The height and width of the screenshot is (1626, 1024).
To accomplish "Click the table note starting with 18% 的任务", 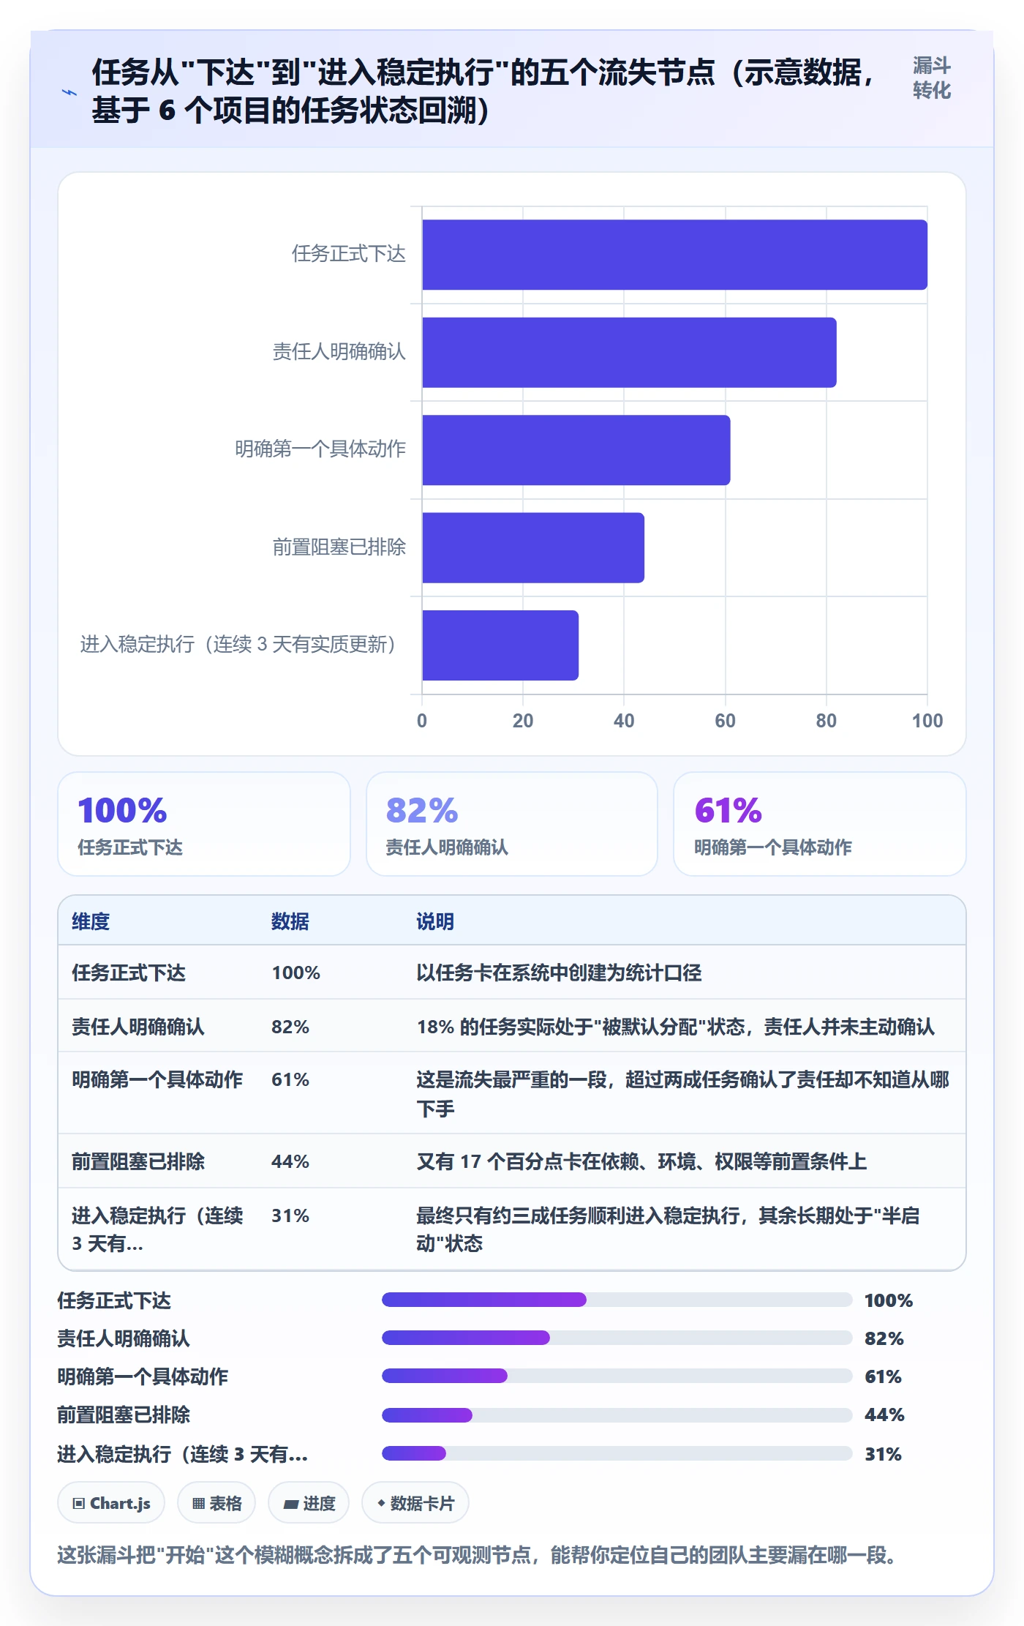I will [676, 1027].
